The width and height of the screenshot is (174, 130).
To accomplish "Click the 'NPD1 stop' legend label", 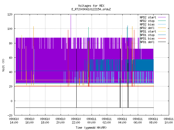I will (147, 35).
